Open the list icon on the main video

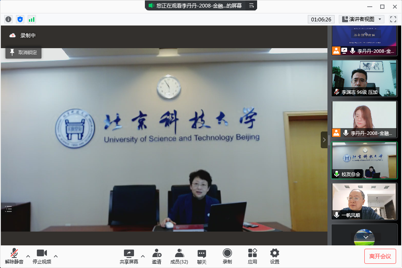(x=8, y=209)
